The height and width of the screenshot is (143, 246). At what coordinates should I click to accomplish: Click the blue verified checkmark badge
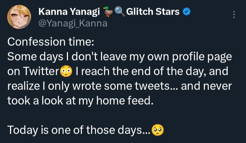[187, 12]
